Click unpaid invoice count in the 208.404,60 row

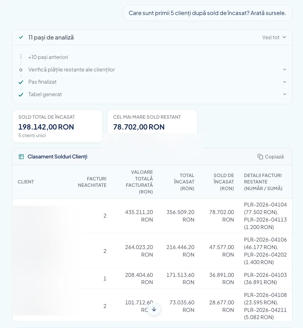[105, 279]
